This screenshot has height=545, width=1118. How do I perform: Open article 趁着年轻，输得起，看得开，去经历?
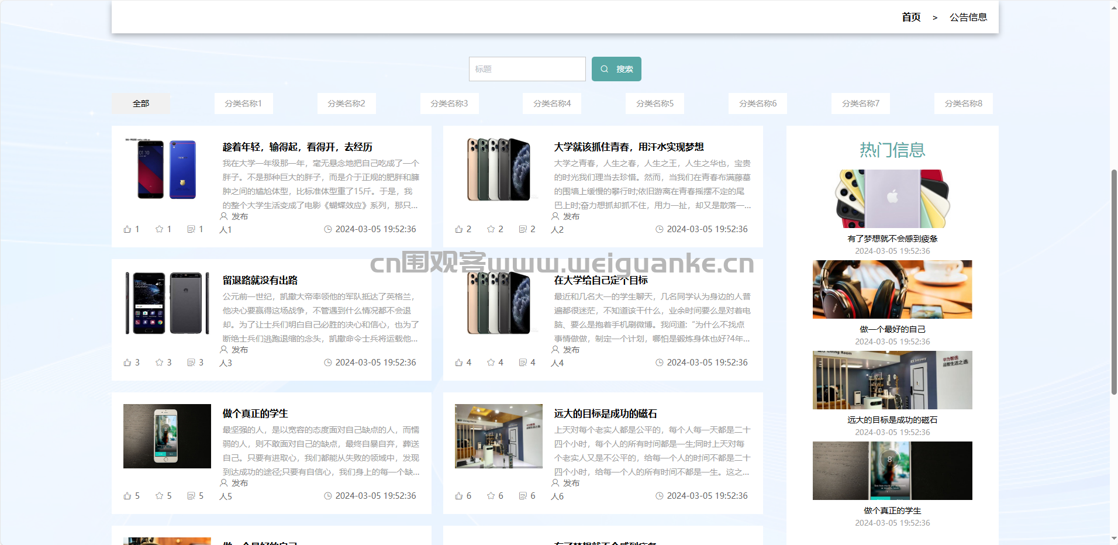297,147
